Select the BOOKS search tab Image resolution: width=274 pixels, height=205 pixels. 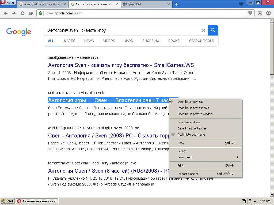(x=174, y=41)
